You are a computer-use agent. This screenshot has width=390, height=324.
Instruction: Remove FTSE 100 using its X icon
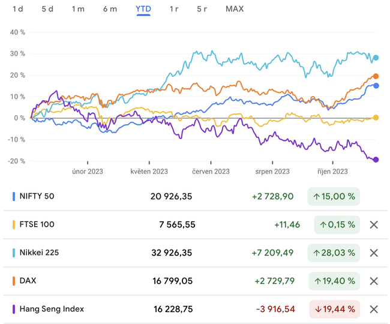pos(373,224)
